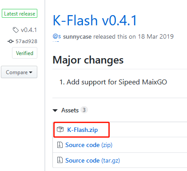
Task: Click the Assets count badge showing 3
Action: (84, 110)
